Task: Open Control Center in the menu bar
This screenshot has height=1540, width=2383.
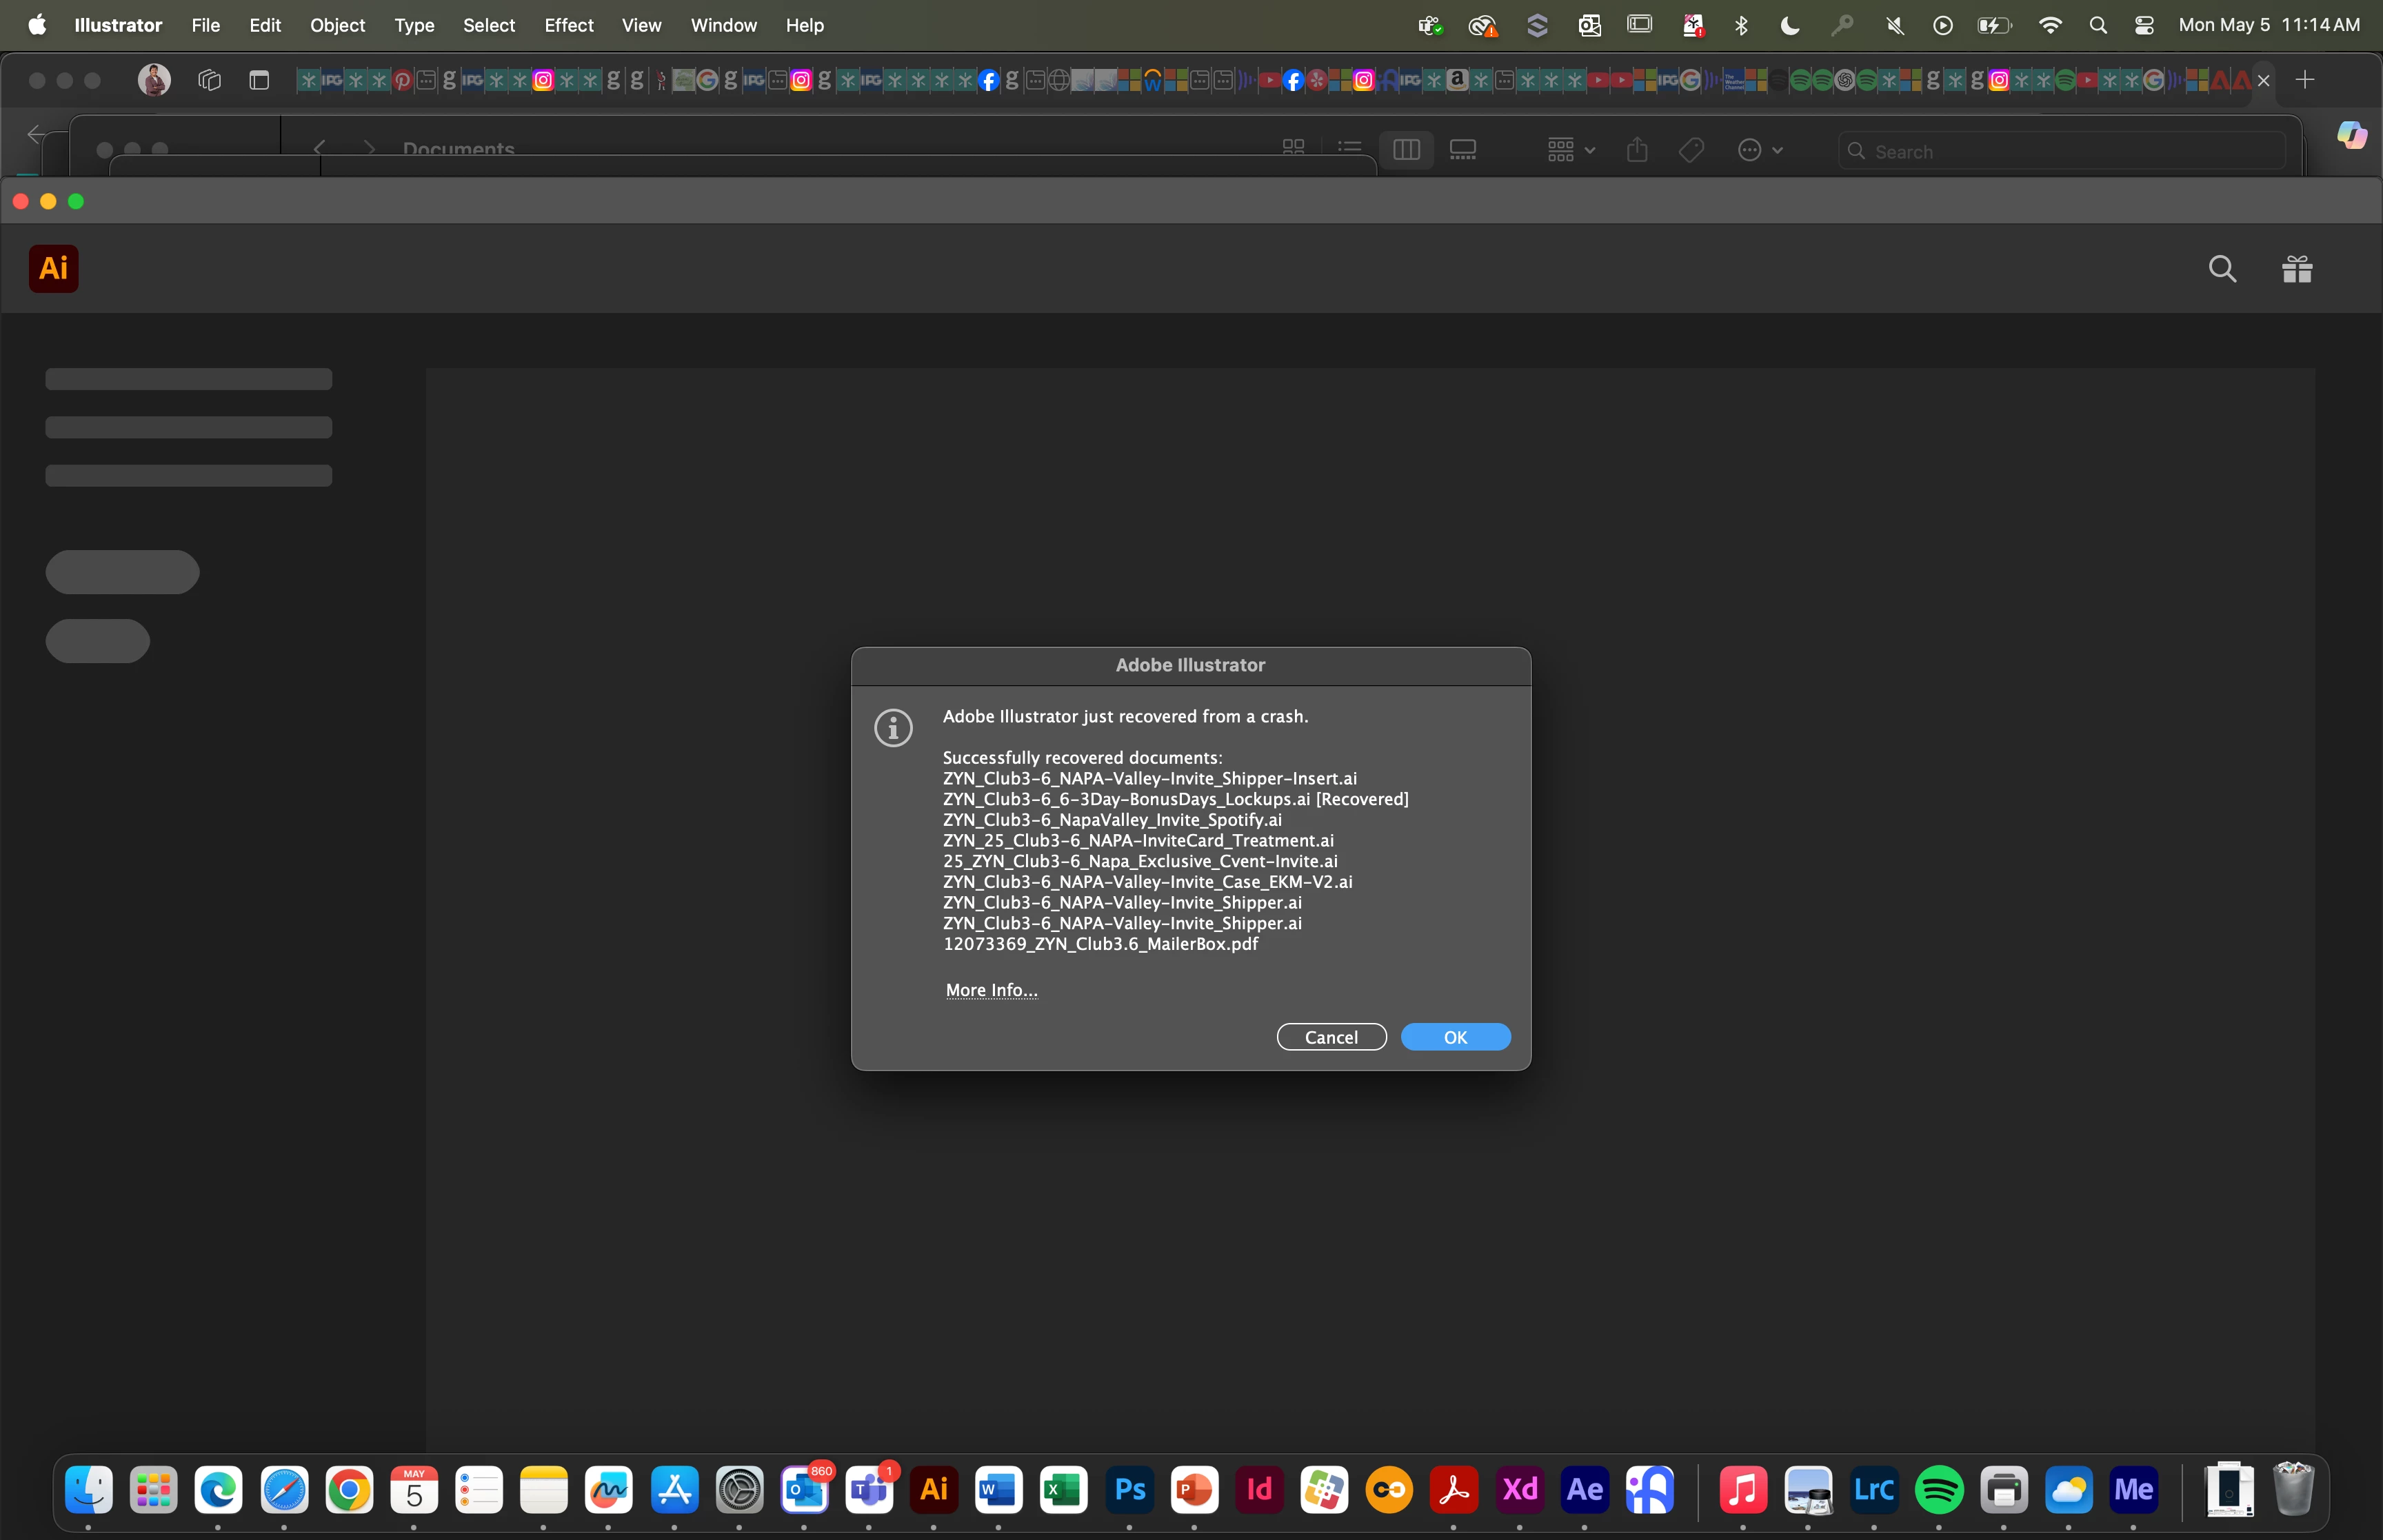Action: (2144, 25)
